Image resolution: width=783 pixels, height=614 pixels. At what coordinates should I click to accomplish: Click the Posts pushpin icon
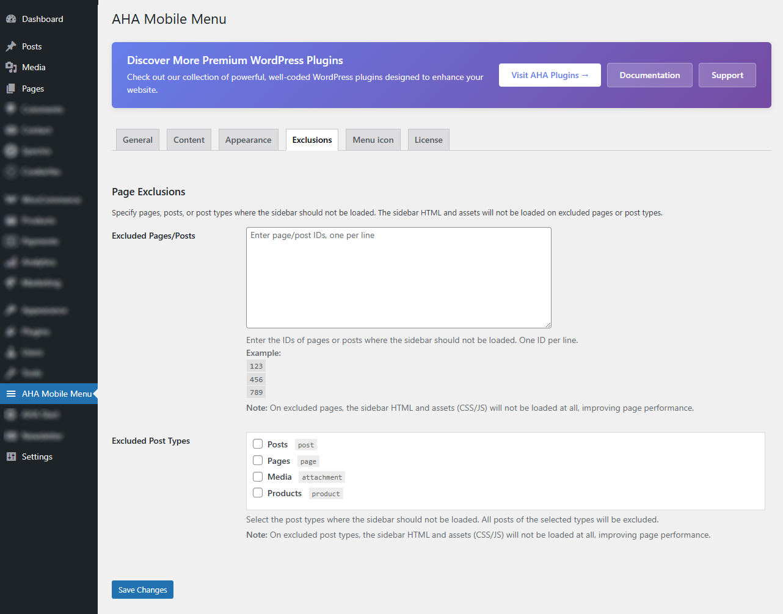(x=11, y=46)
